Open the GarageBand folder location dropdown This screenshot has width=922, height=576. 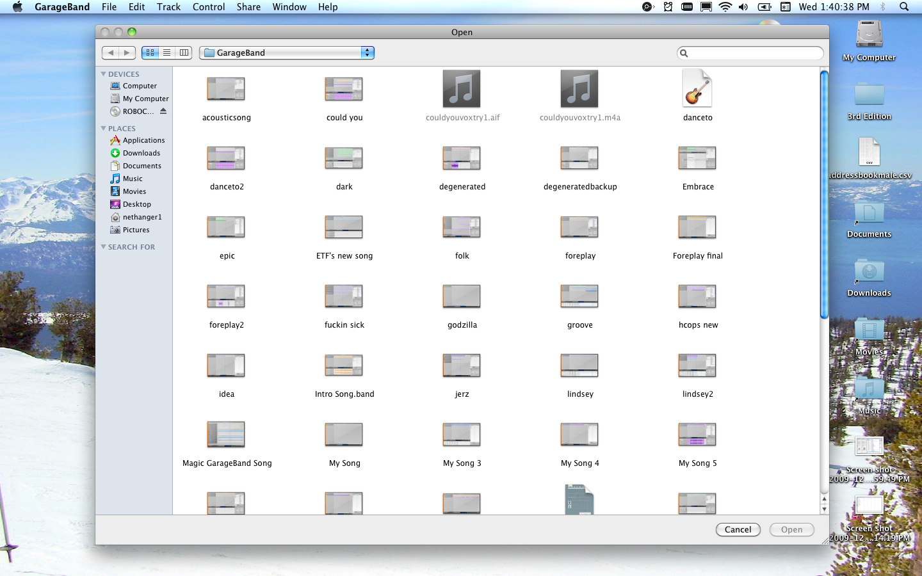point(287,52)
